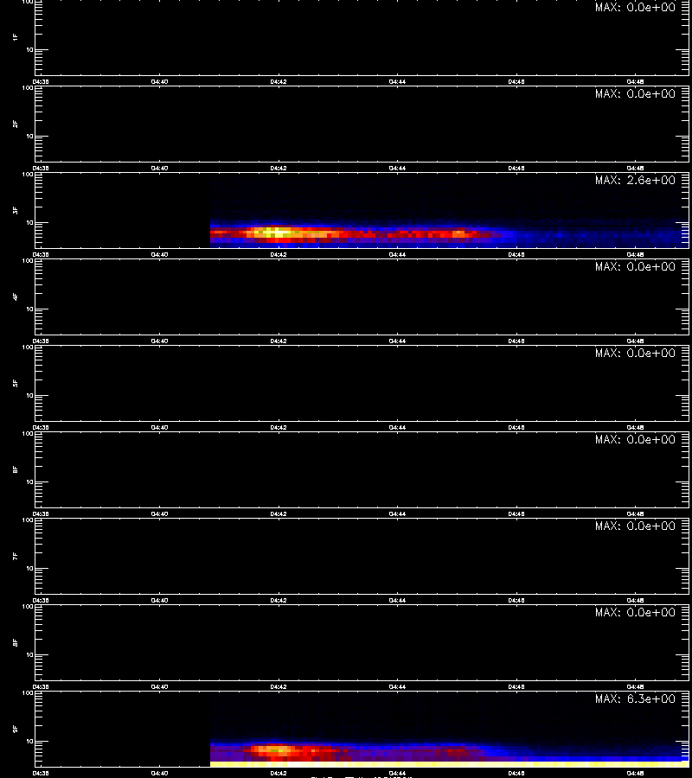This screenshot has width=692, height=778.
Task: Select the "2F" axis label
Action: pyautogui.click(x=16, y=124)
